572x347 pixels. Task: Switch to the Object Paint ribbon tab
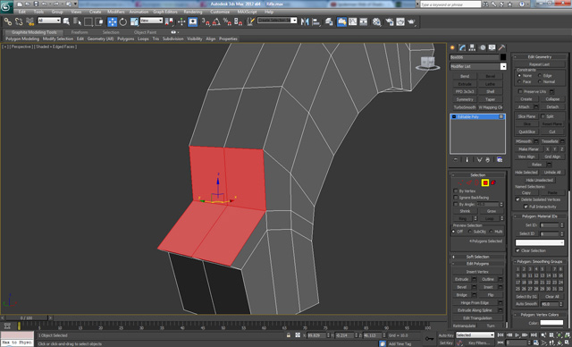[x=145, y=32]
